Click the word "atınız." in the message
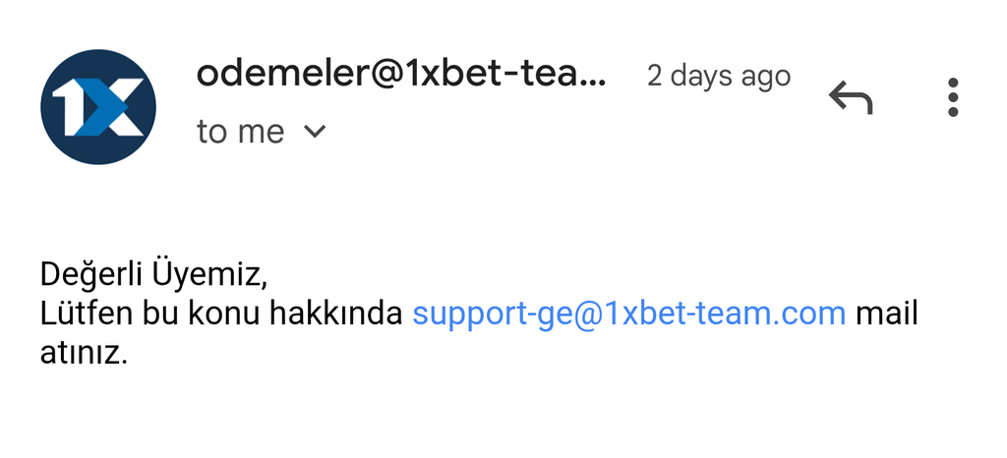 coord(85,353)
